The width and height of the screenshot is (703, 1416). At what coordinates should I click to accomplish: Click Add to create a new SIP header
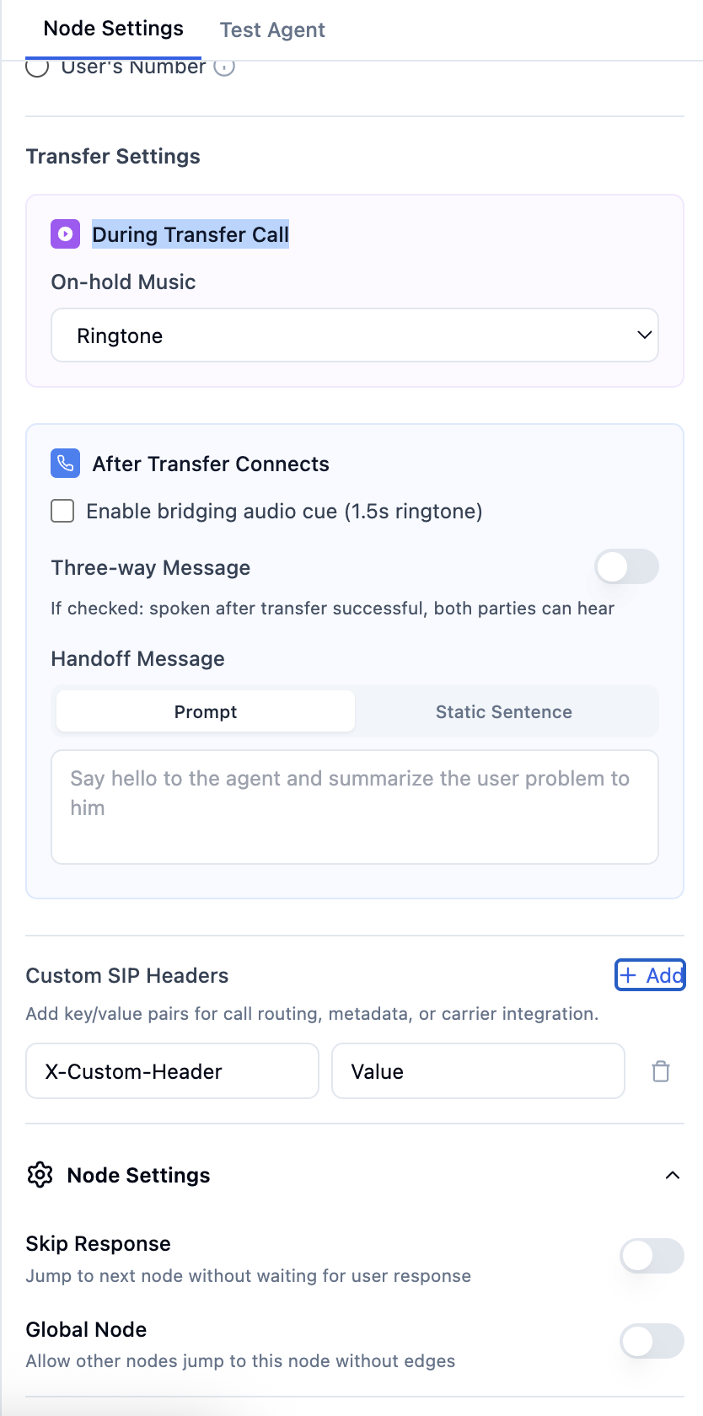point(650,975)
